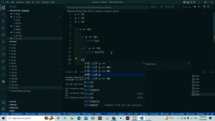215x121 pixels.
Task: Open the View menu
Action: (x=28, y=2)
